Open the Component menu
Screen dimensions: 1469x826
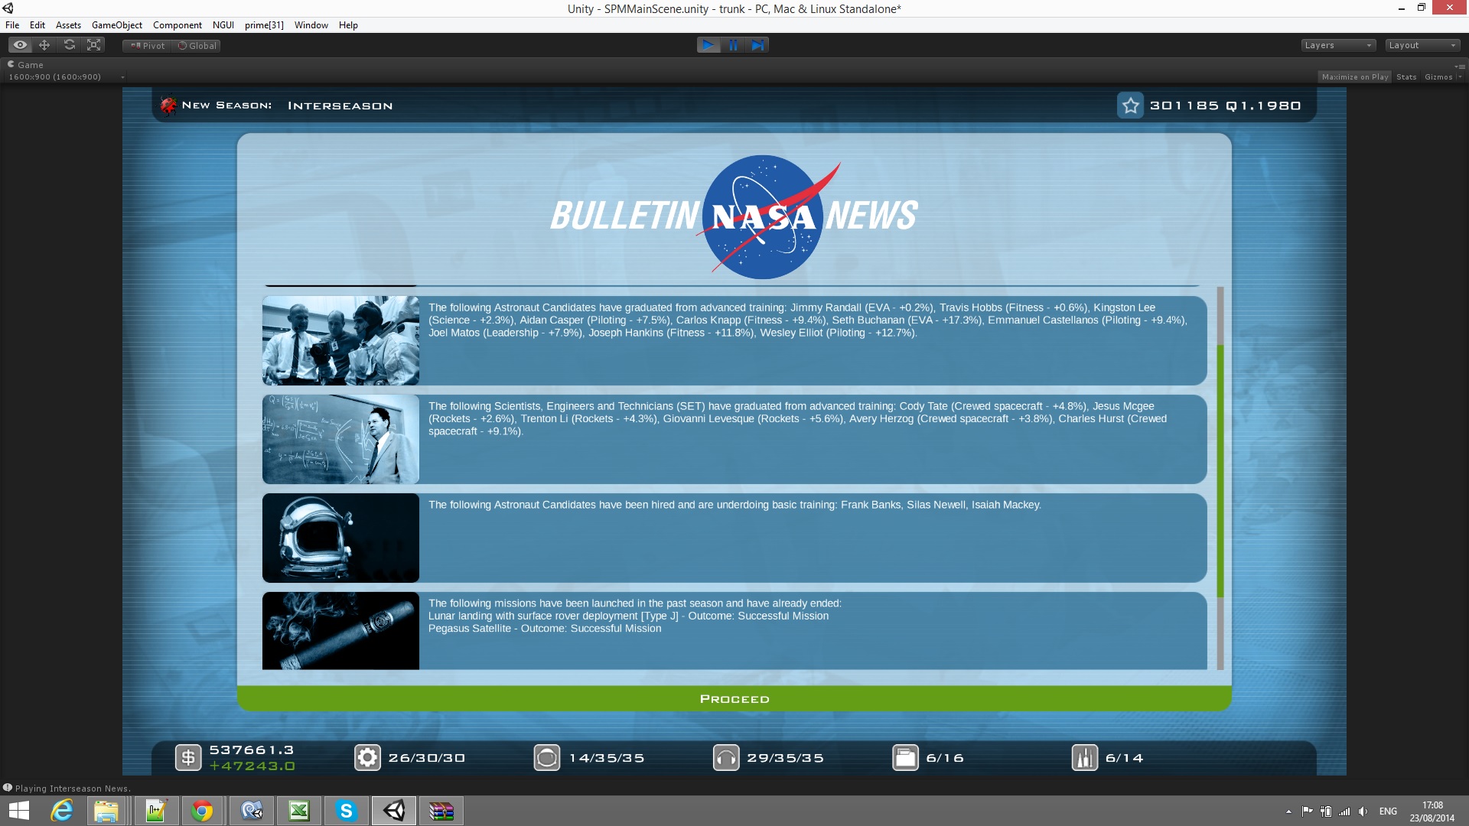[x=177, y=25]
